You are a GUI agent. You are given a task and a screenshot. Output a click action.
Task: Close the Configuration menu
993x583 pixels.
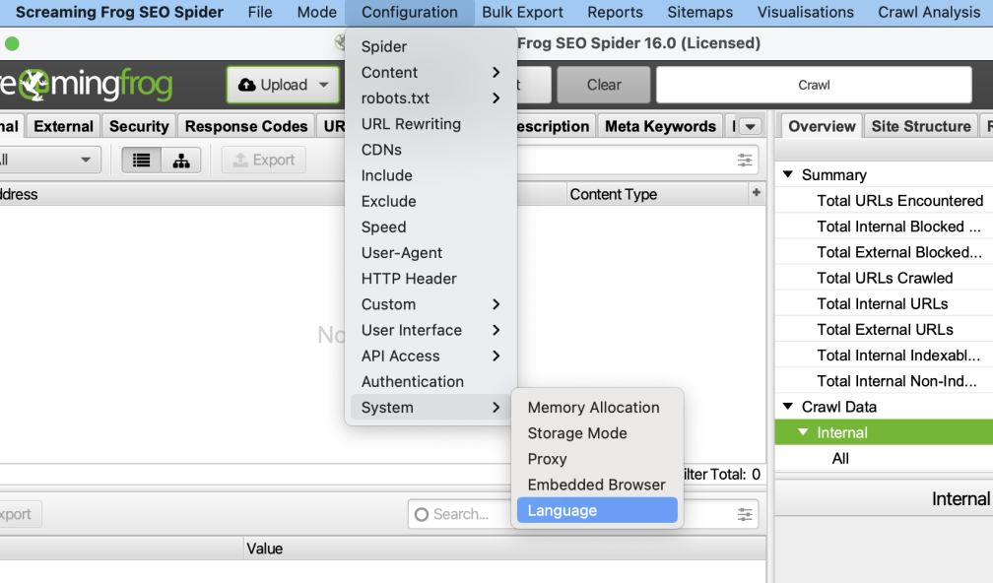(410, 13)
